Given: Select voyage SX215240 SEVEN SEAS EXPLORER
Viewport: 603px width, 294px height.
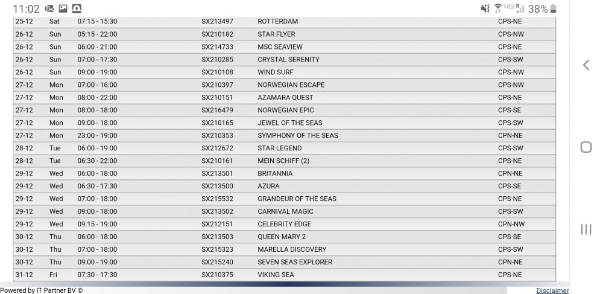Looking at the screenshot, I should coord(284,262).
